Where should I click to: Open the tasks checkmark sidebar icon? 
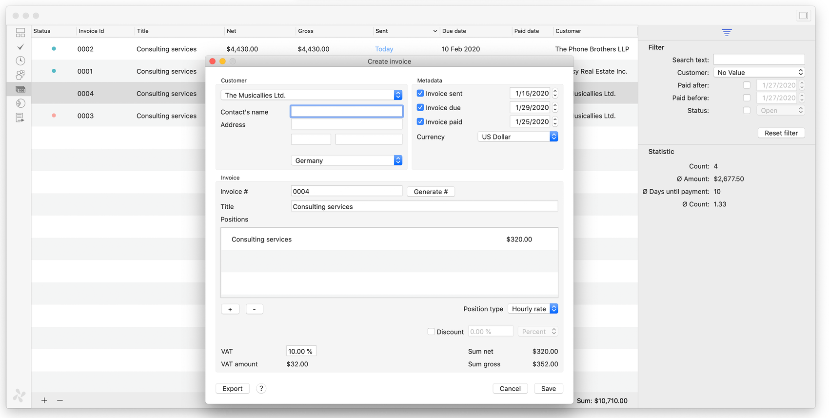[20, 47]
